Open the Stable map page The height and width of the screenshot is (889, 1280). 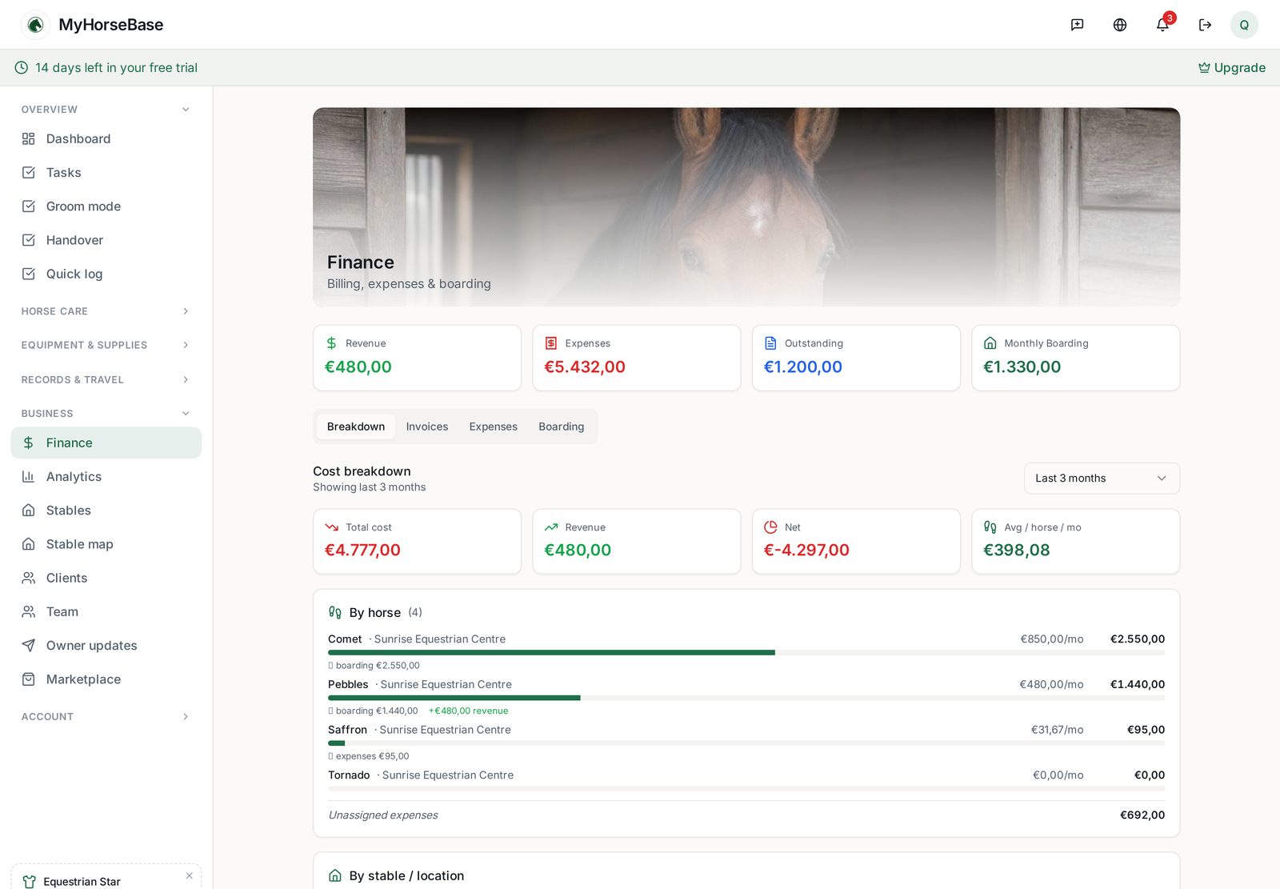[106, 544]
